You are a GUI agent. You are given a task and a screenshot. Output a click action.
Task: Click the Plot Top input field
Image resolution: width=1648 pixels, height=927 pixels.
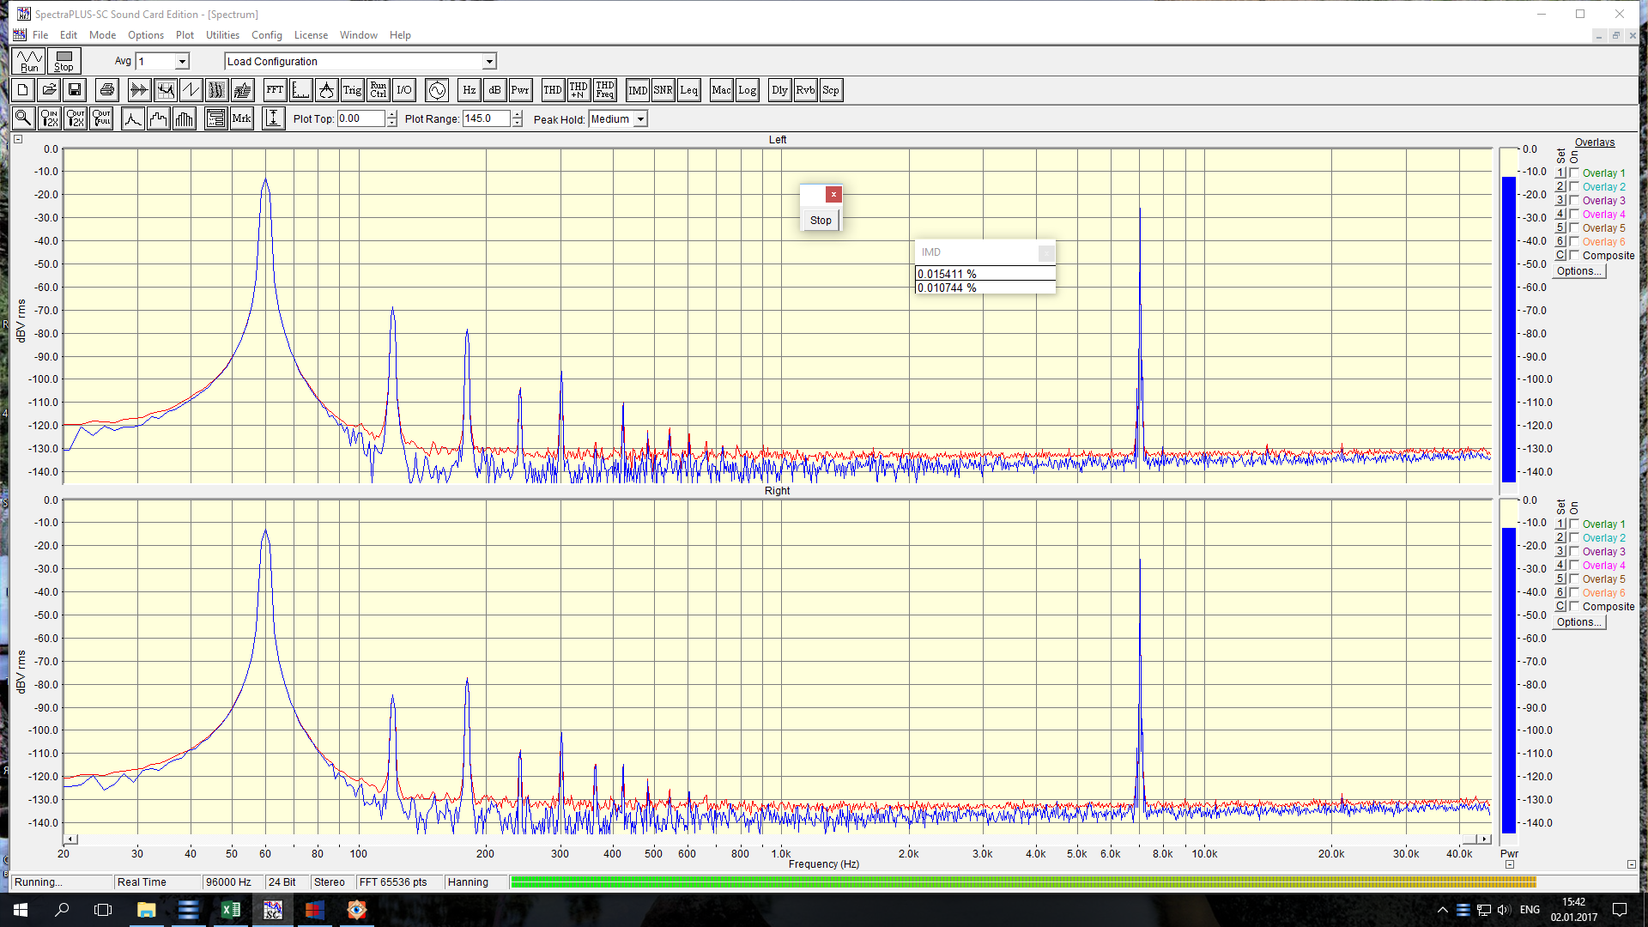360,118
